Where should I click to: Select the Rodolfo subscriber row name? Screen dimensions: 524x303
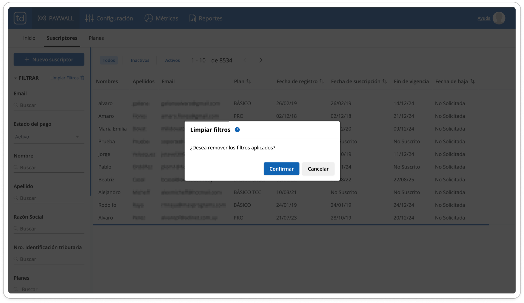click(x=107, y=205)
